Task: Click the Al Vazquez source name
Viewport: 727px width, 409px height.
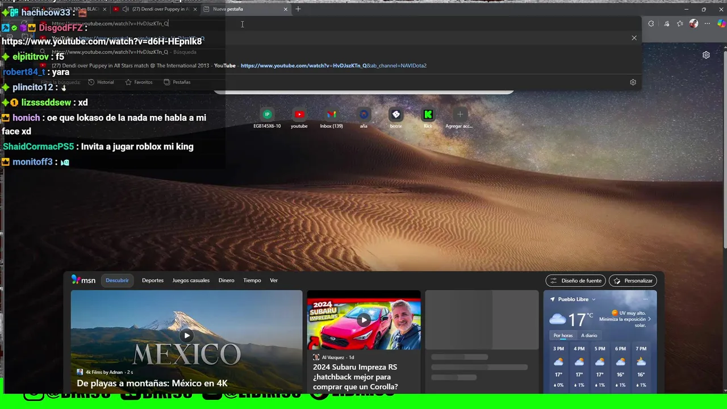Action: click(333, 357)
